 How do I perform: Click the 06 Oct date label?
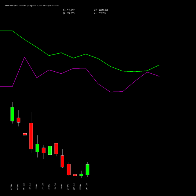pos(24,187)
